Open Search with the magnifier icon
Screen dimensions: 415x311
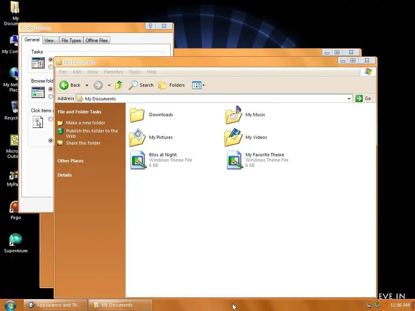coord(141,85)
